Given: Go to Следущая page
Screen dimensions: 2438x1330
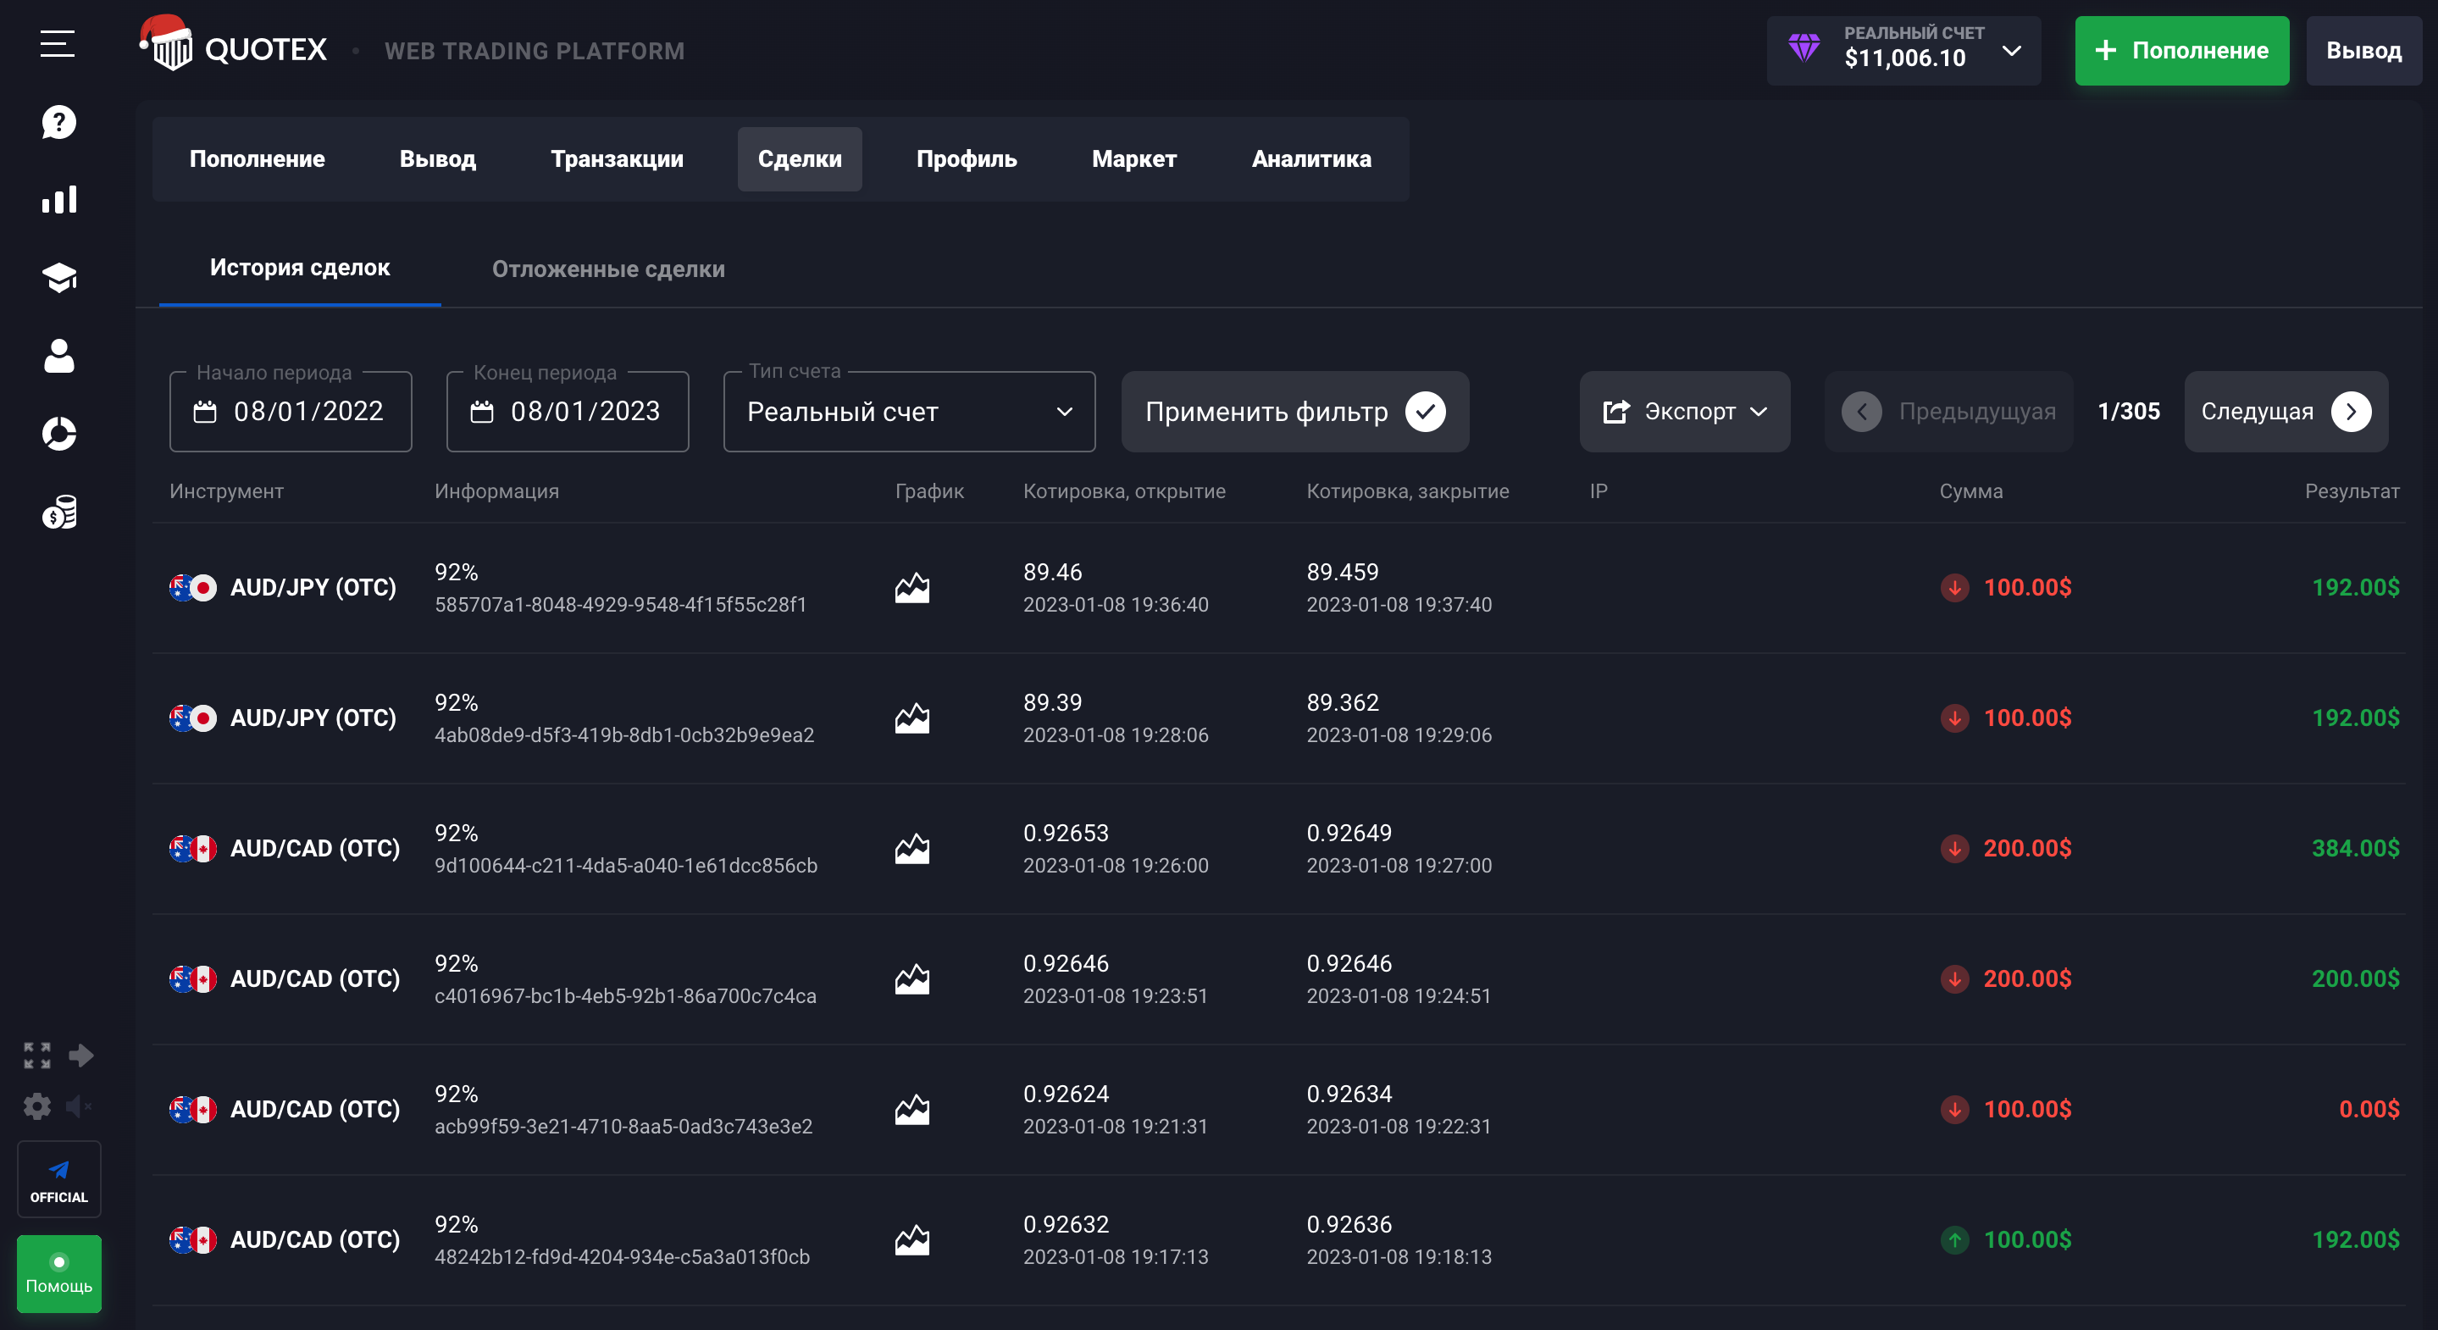Looking at the screenshot, I should (2286, 411).
